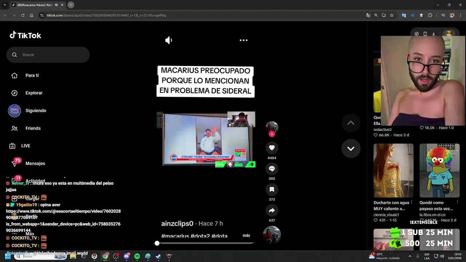
Task: Open the golden figure video thumbnail
Action: pyautogui.click(x=394, y=170)
